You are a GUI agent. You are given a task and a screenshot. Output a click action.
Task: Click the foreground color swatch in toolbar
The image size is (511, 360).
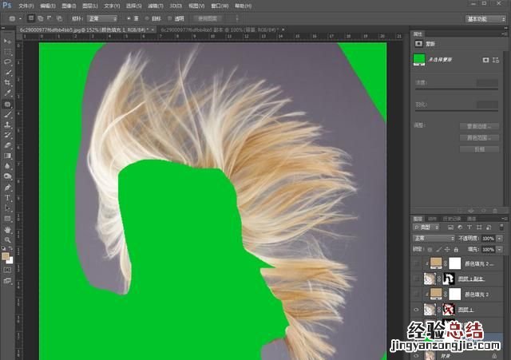(x=6, y=255)
